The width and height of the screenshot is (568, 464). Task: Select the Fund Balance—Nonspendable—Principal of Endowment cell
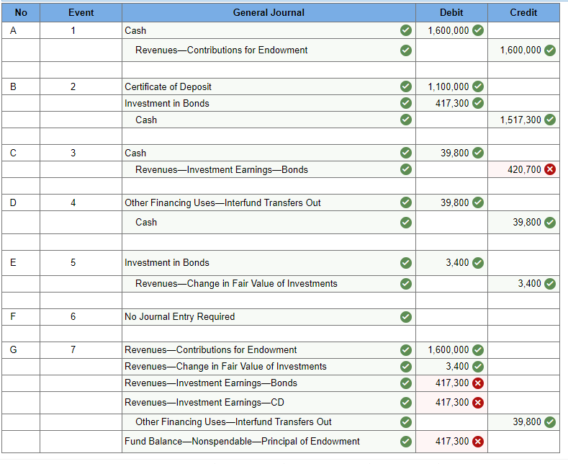[x=269, y=442]
